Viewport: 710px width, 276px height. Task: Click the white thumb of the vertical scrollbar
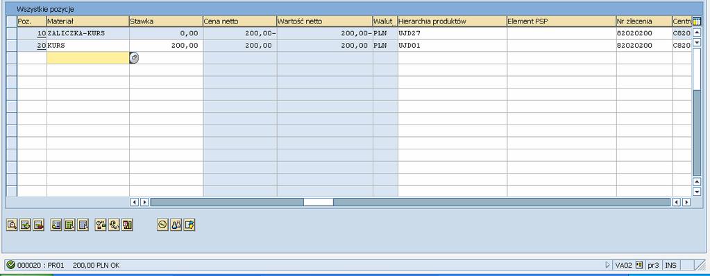pos(697,69)
